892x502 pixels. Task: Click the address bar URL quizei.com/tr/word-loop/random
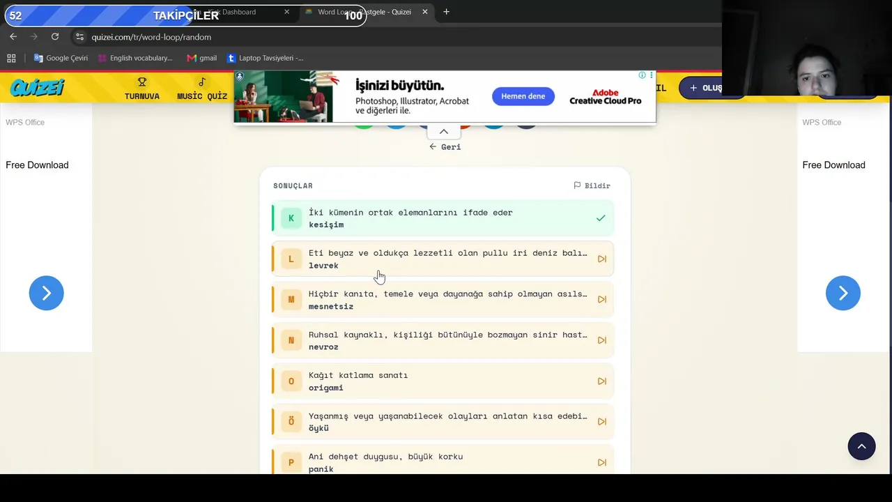151,37
